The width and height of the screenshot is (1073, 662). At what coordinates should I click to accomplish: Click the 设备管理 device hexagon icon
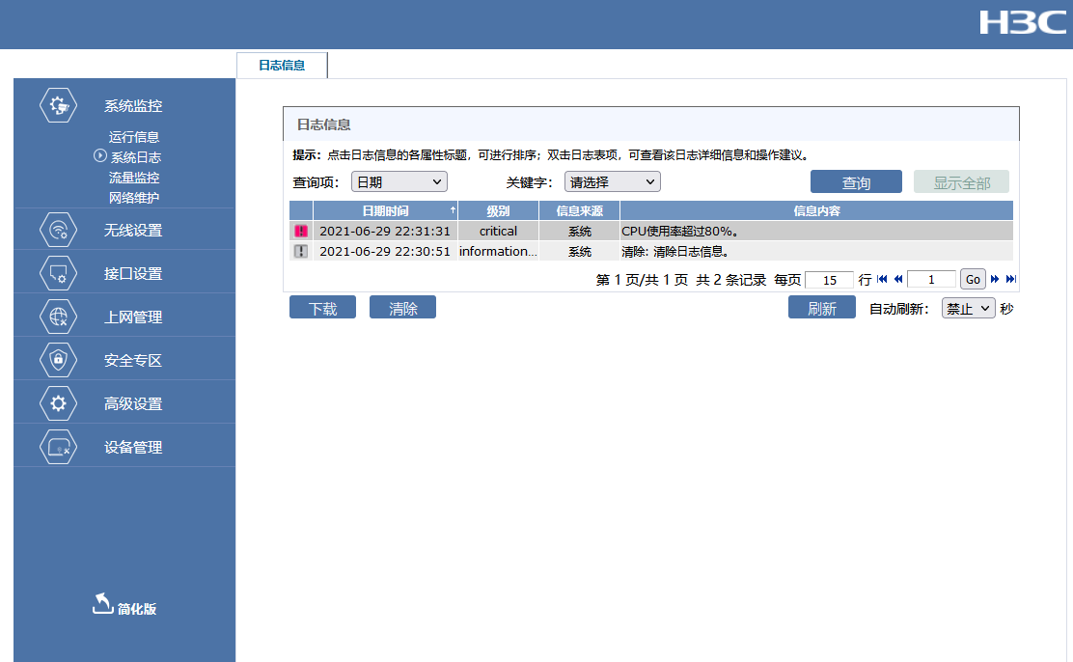58,447
